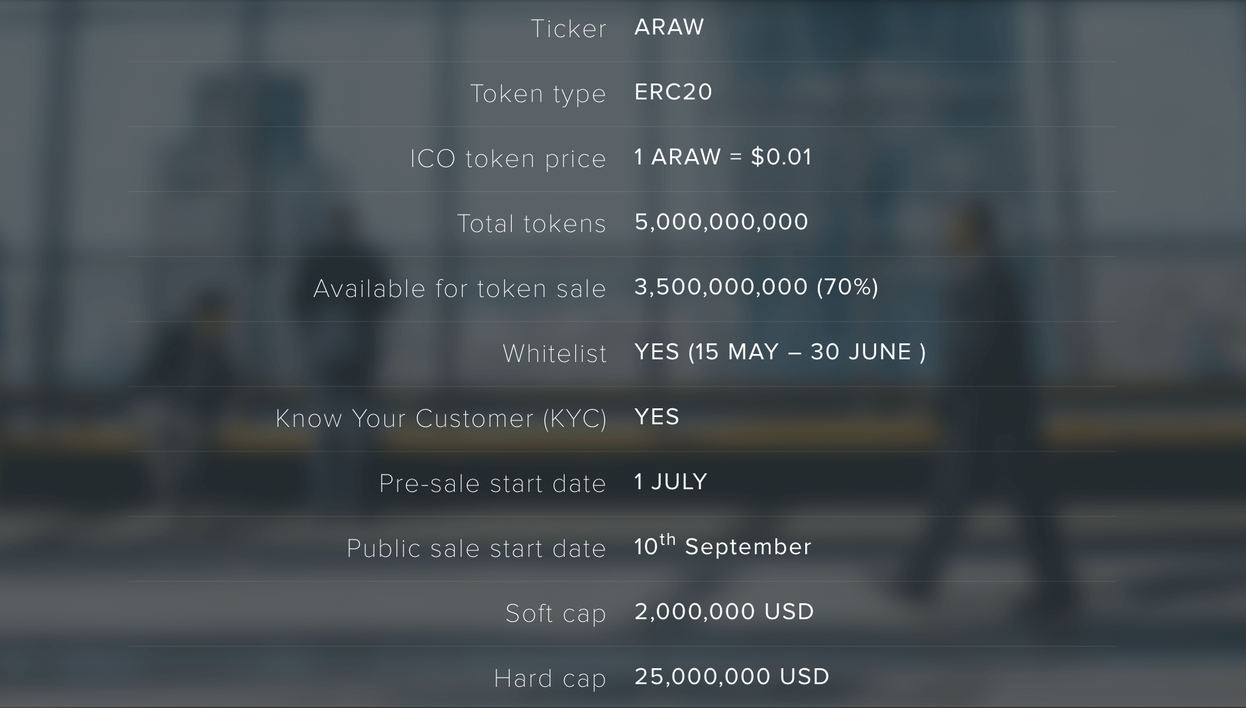The image size is (1246, 708).
Task: Click the 25,000,000 USD hard cap value
Action: (x=732, y=677)
